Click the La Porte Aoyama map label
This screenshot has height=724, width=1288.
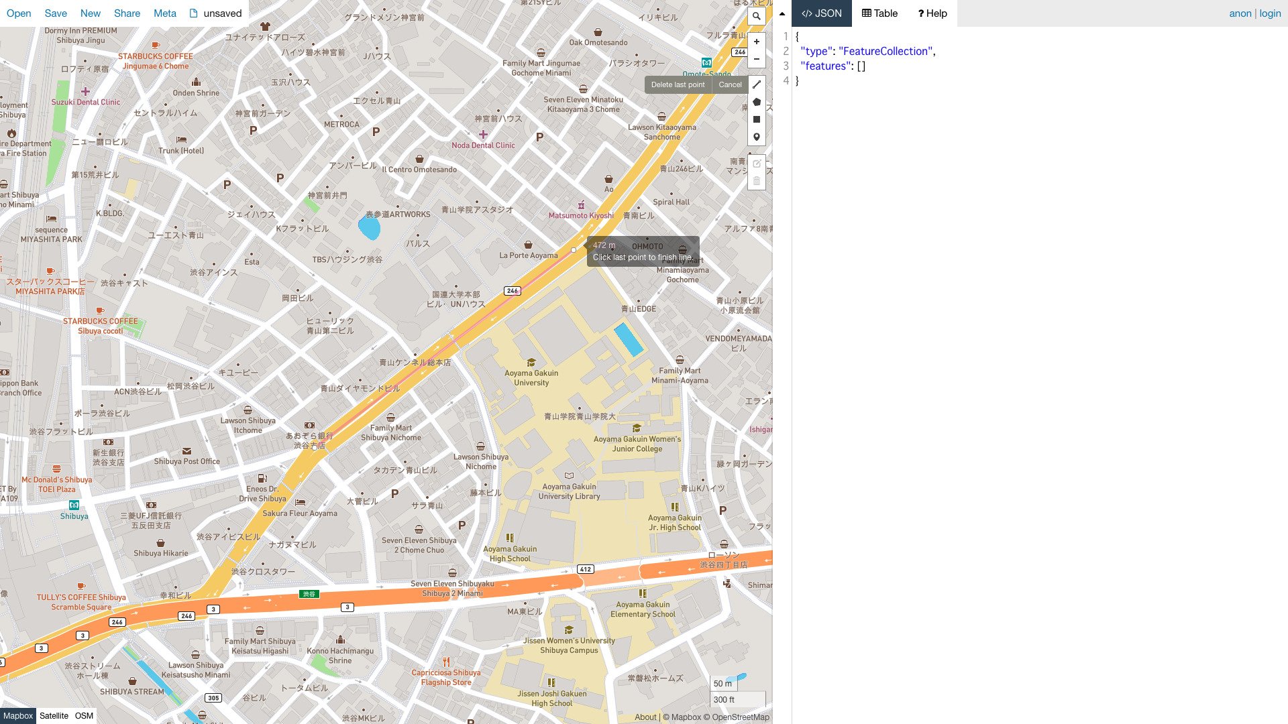(x=529, y=255)
